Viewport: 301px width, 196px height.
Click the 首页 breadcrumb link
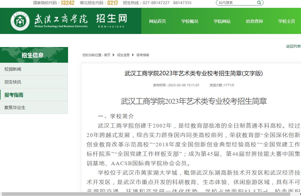point(107,55)
